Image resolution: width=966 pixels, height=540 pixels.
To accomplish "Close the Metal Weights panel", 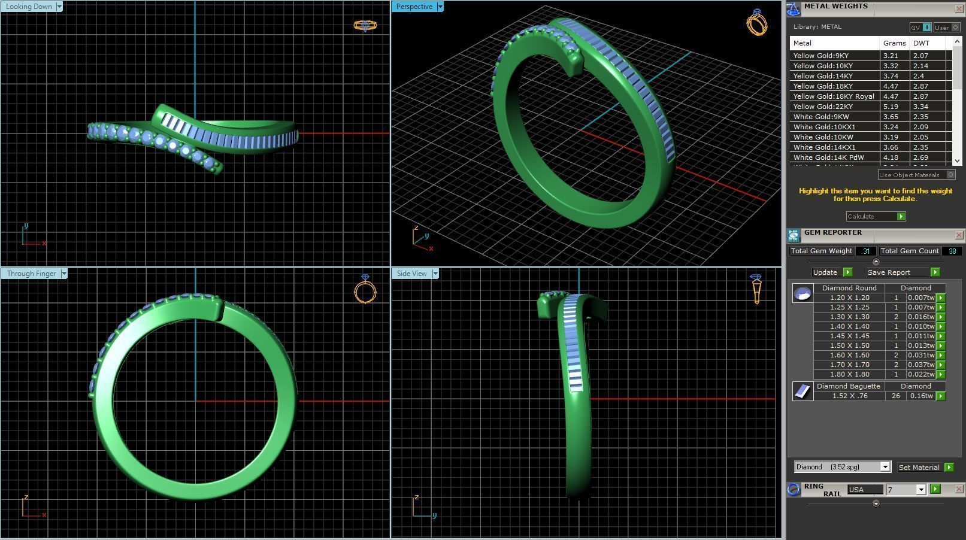I will point(959,9).
